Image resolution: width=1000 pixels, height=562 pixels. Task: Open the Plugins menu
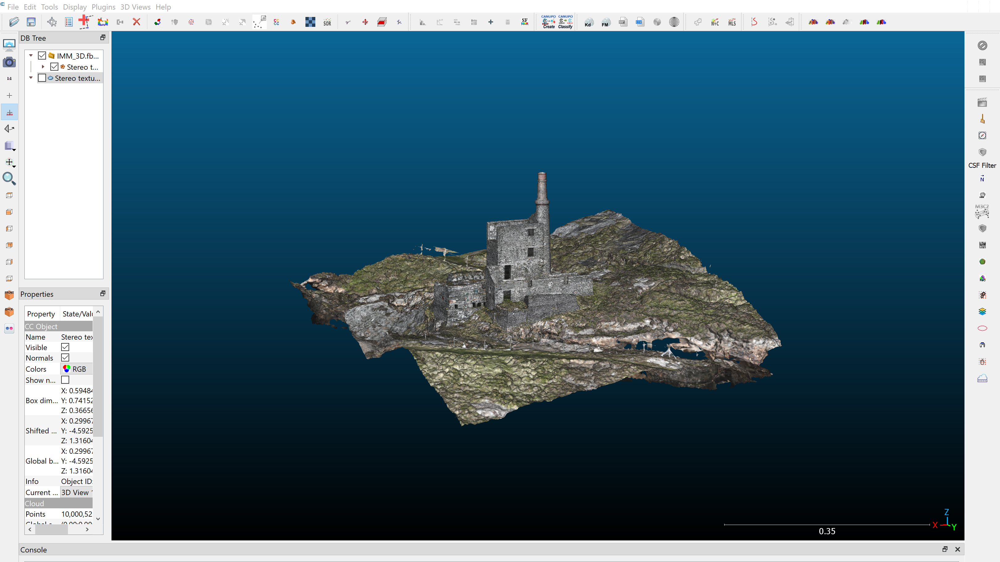click(103, 7)
